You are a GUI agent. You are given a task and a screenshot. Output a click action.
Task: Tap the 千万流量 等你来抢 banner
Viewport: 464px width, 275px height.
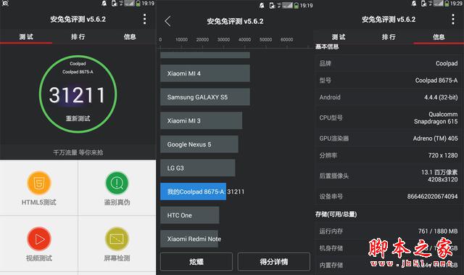click(x=78, y=152)
